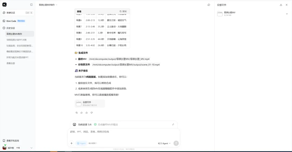The width and height of the screenshot is (292, 152).
Task: Expand the account menu chevron
Action: [x=31, y=148]
